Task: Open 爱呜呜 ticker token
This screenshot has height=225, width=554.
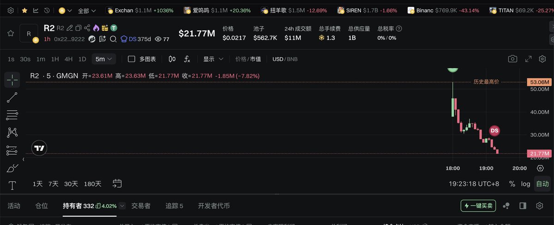Action: click(217, 10)
